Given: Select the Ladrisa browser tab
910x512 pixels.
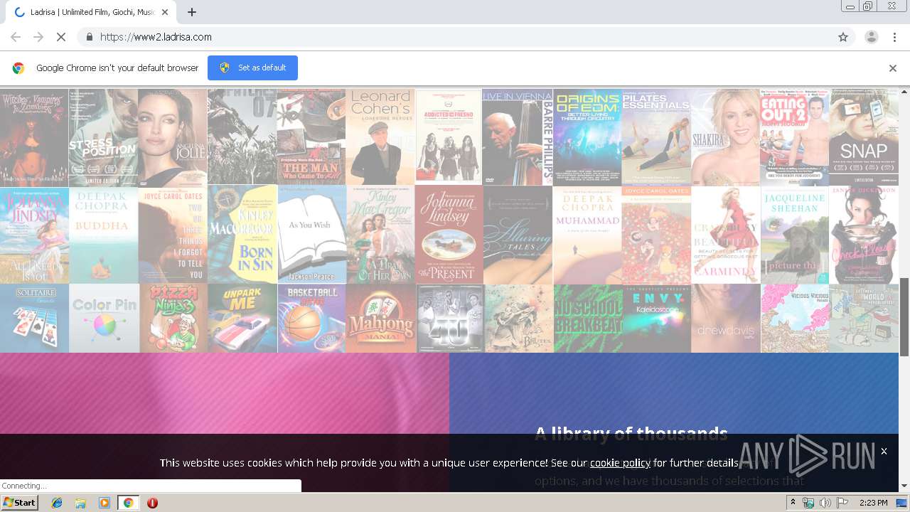Looking at the screenshot, I should click(x=90, y=12).
